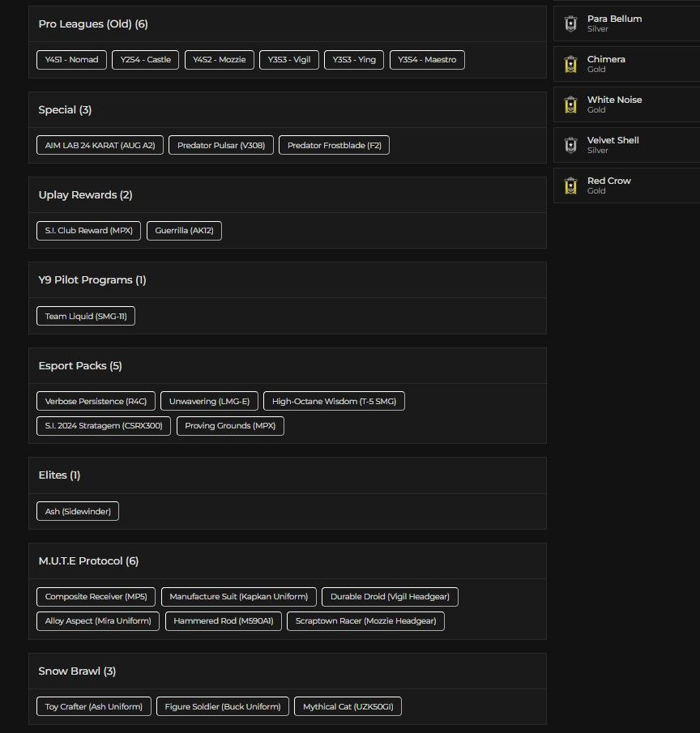This screenshot has height=733, width=700.
Task: Click the Para Bellum silver charm icon
Action: tap(570, 23)
